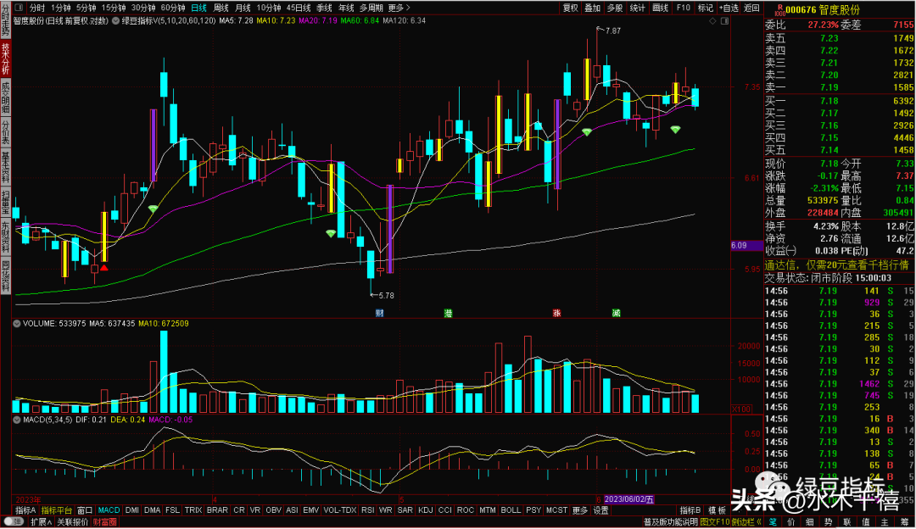Click the red 涨 event marker
This screenshot has height=529, width=916.
pyautogui.click(x=556, y=313)
